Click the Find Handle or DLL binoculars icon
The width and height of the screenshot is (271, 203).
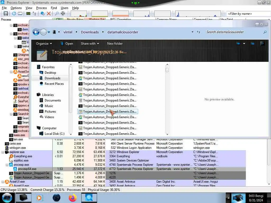[57, 13]
